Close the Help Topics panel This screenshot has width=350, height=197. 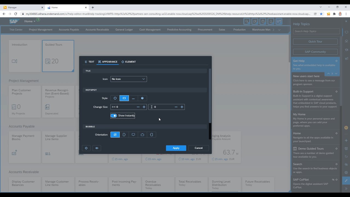pyautogui.click(x=346, y=21)
